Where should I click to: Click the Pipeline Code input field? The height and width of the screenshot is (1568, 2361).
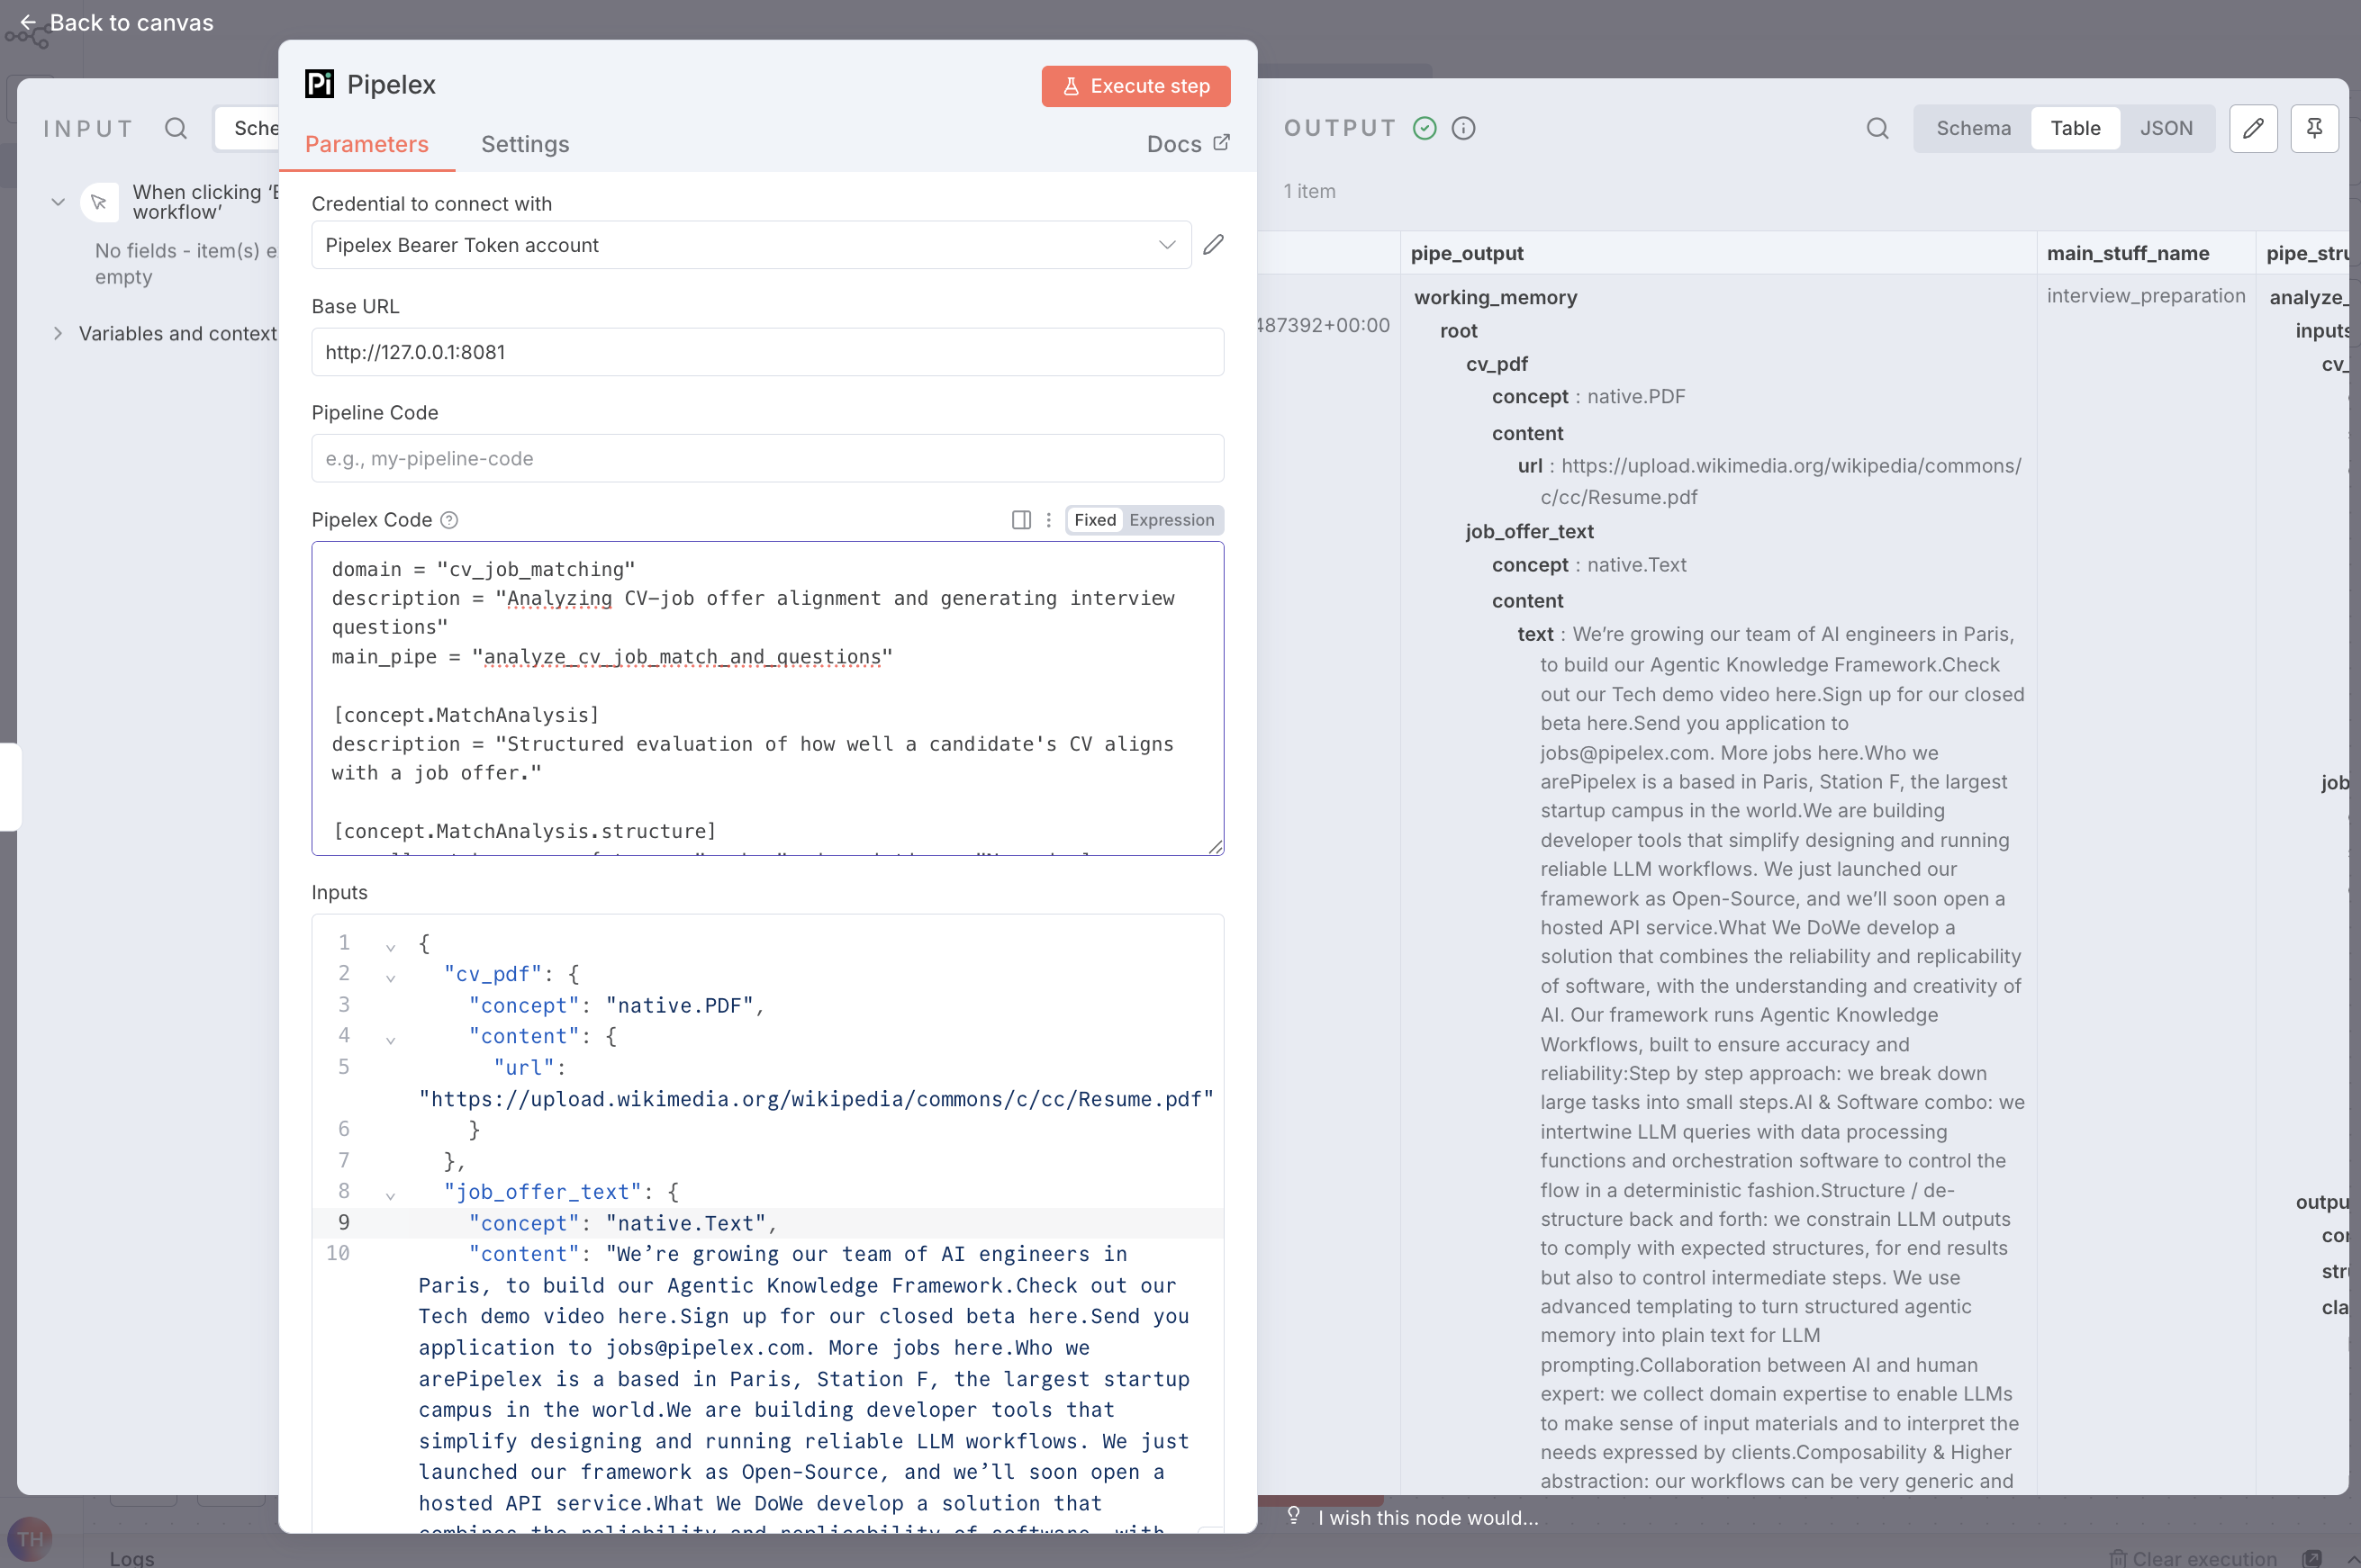click(x=767, y=458)
